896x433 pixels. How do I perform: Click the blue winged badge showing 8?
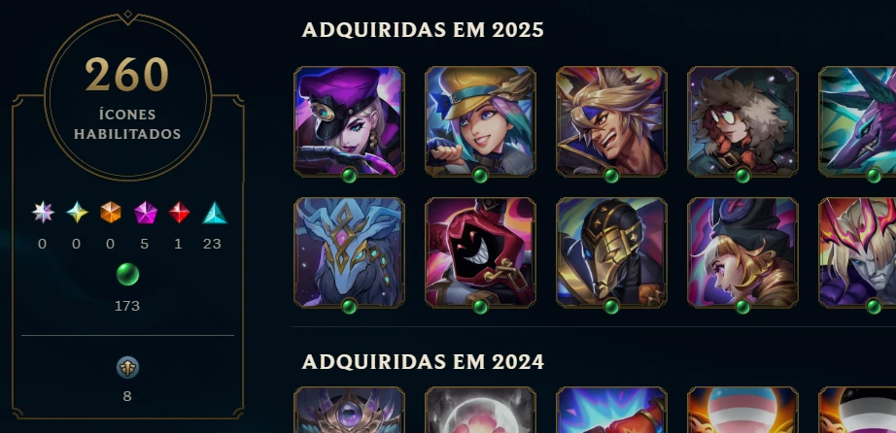pyautogui.click(x=127, y=368)
